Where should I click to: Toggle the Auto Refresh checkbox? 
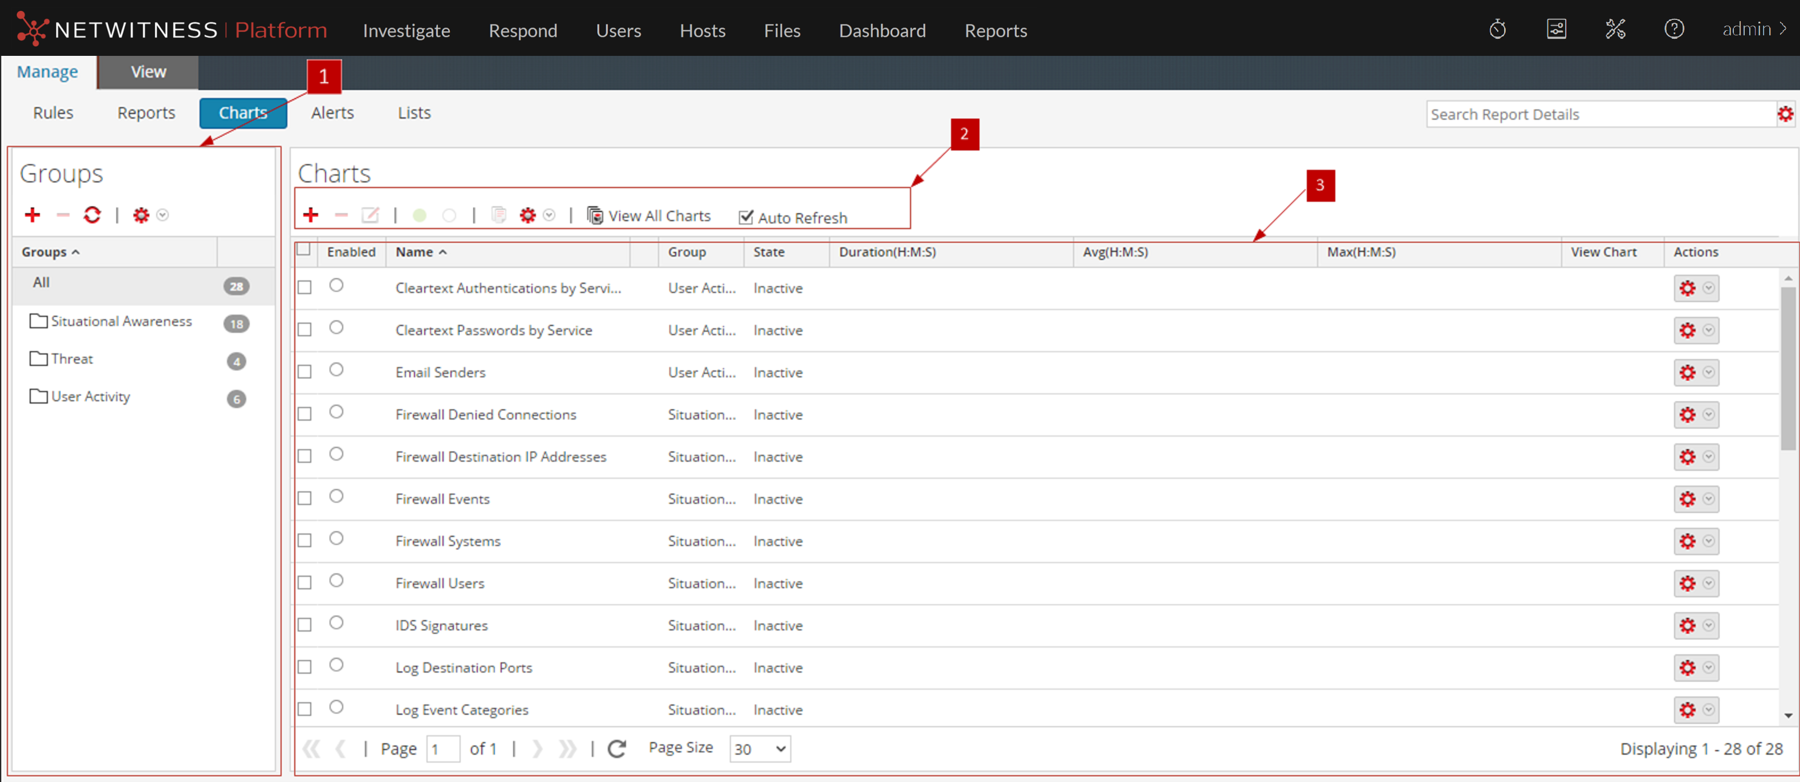coord(746,217)
